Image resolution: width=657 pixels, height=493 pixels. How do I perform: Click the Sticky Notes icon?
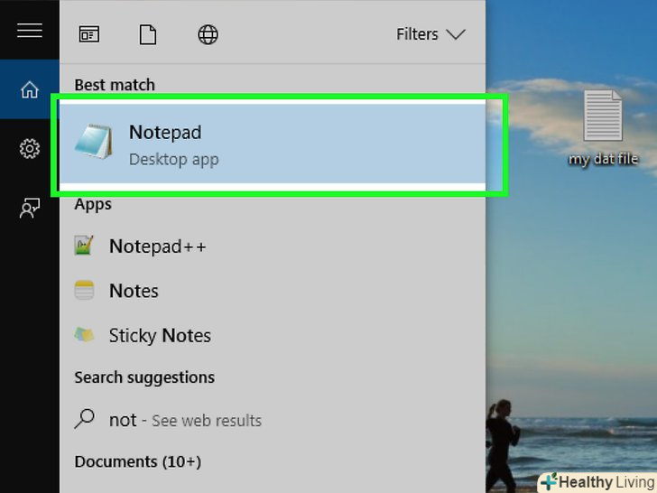(84, 334)
